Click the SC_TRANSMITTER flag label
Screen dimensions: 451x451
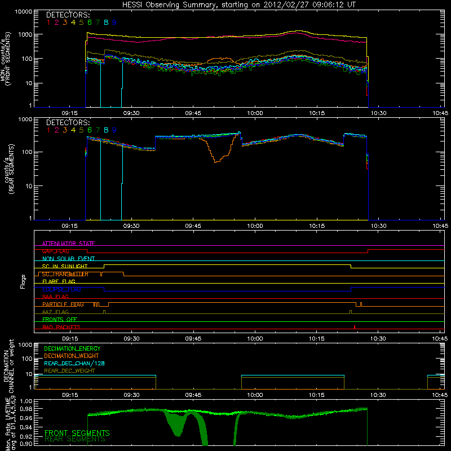point(65,274)
